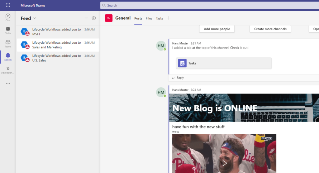Expand the Feed dropdown chevron
The height and width of the screenshot is (173, 319).
tap(35, 18)
